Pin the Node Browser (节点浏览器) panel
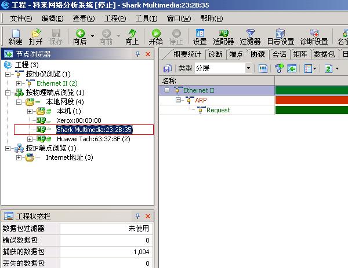This screenshot has height=268, width=348. point(138,54)
